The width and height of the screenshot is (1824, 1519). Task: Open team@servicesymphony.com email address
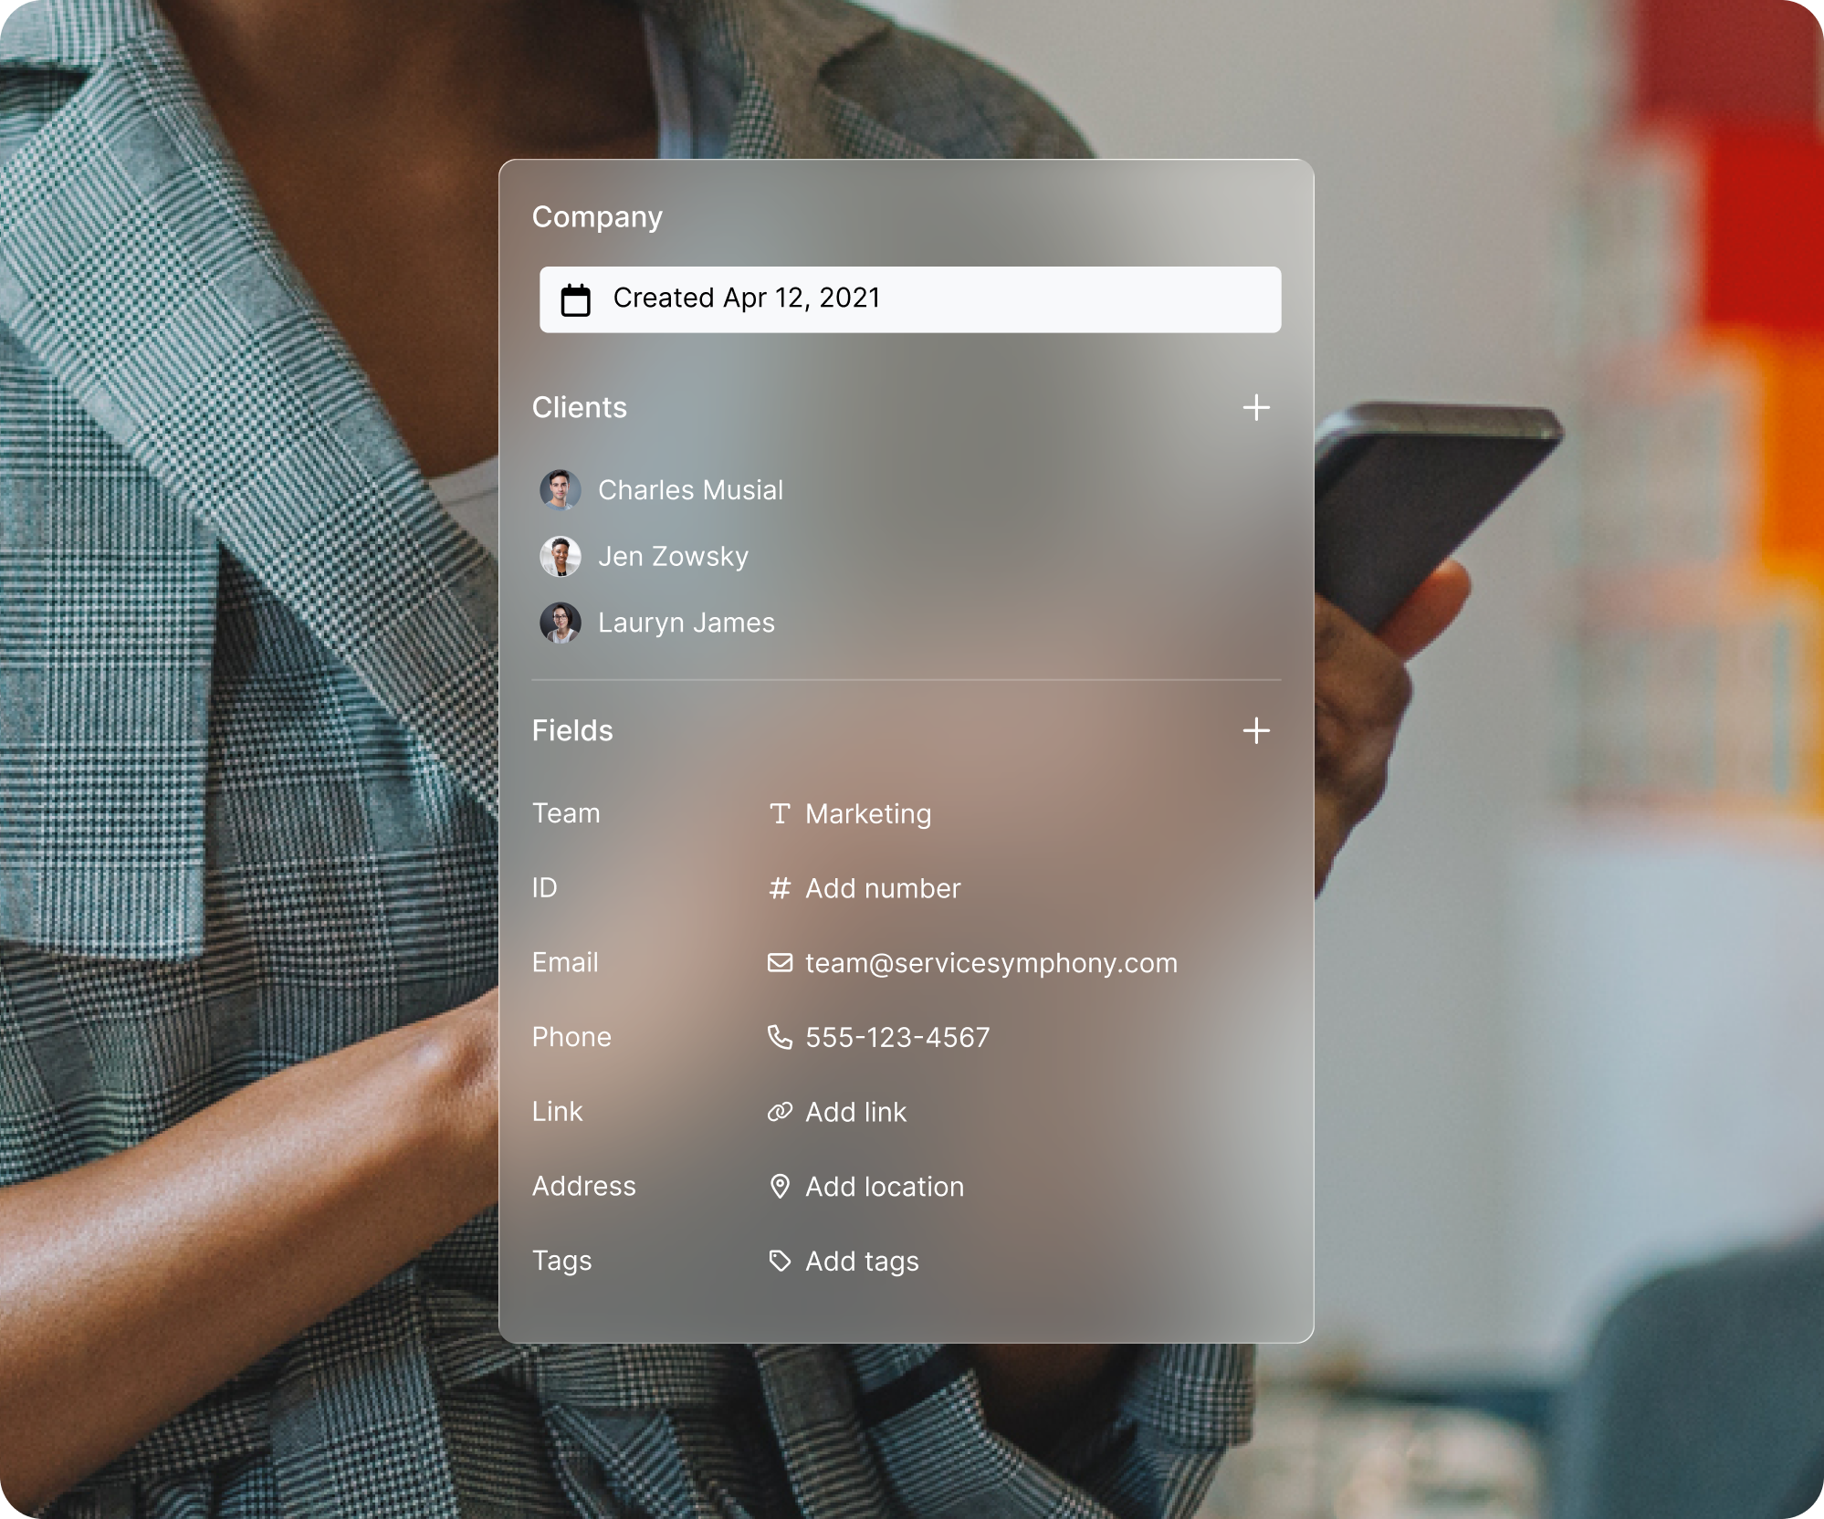pyautogui.click(x=991, y=963)
